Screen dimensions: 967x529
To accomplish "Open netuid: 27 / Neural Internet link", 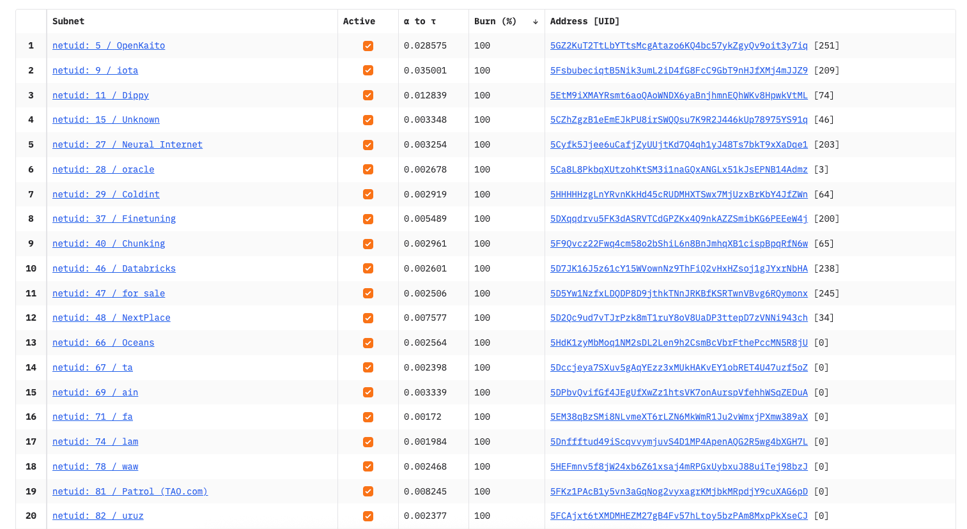I will tap(127, 144).
